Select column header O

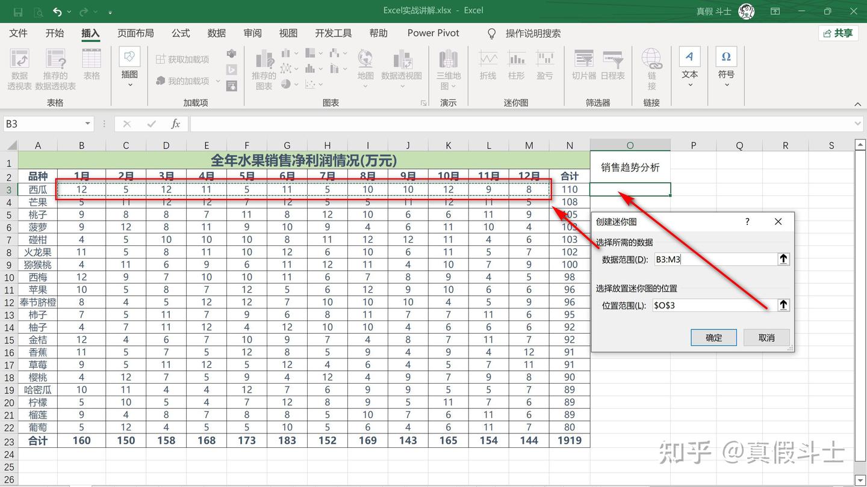[630, 145]
